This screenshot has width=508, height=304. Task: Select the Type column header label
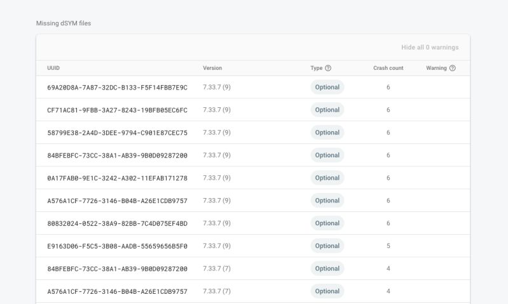[316, 68]
